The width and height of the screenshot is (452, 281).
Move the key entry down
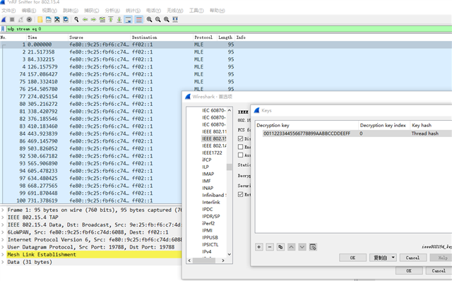pyautogui.click(x=302, y=247)
